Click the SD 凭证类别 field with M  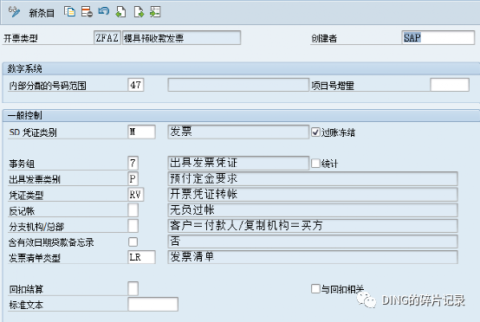(141, 132)
